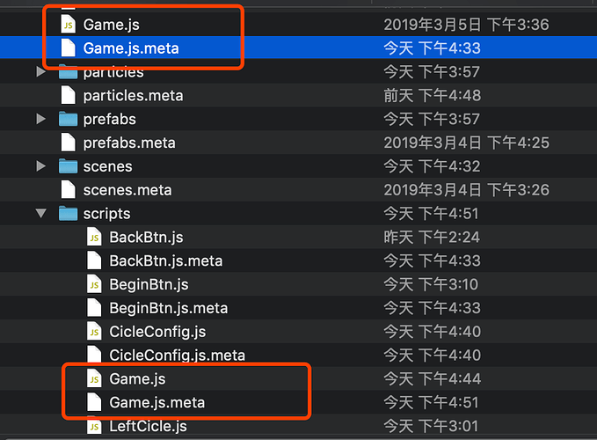The image size is (597, 440).
Task: Click the particles folder icon
Action: tap(68, 72)
